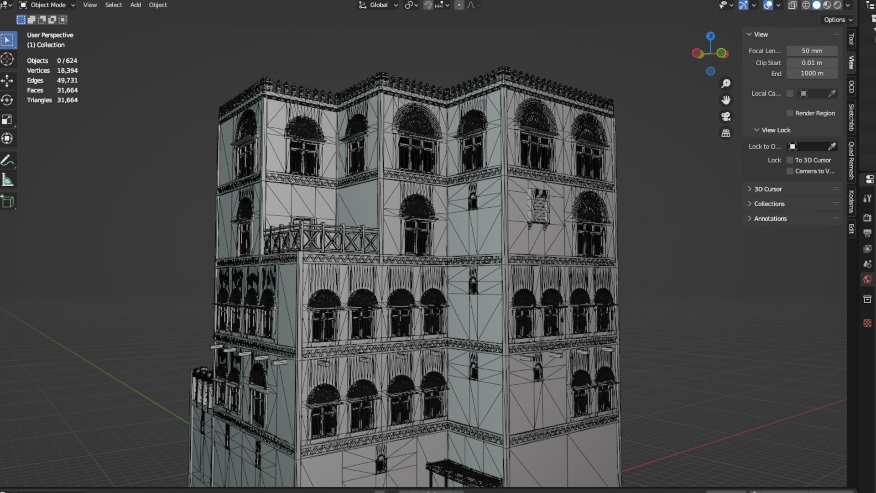This screenshot has height=493, width=876.
Task: Open the Collection properties tab icon
Action: (867, 299)
